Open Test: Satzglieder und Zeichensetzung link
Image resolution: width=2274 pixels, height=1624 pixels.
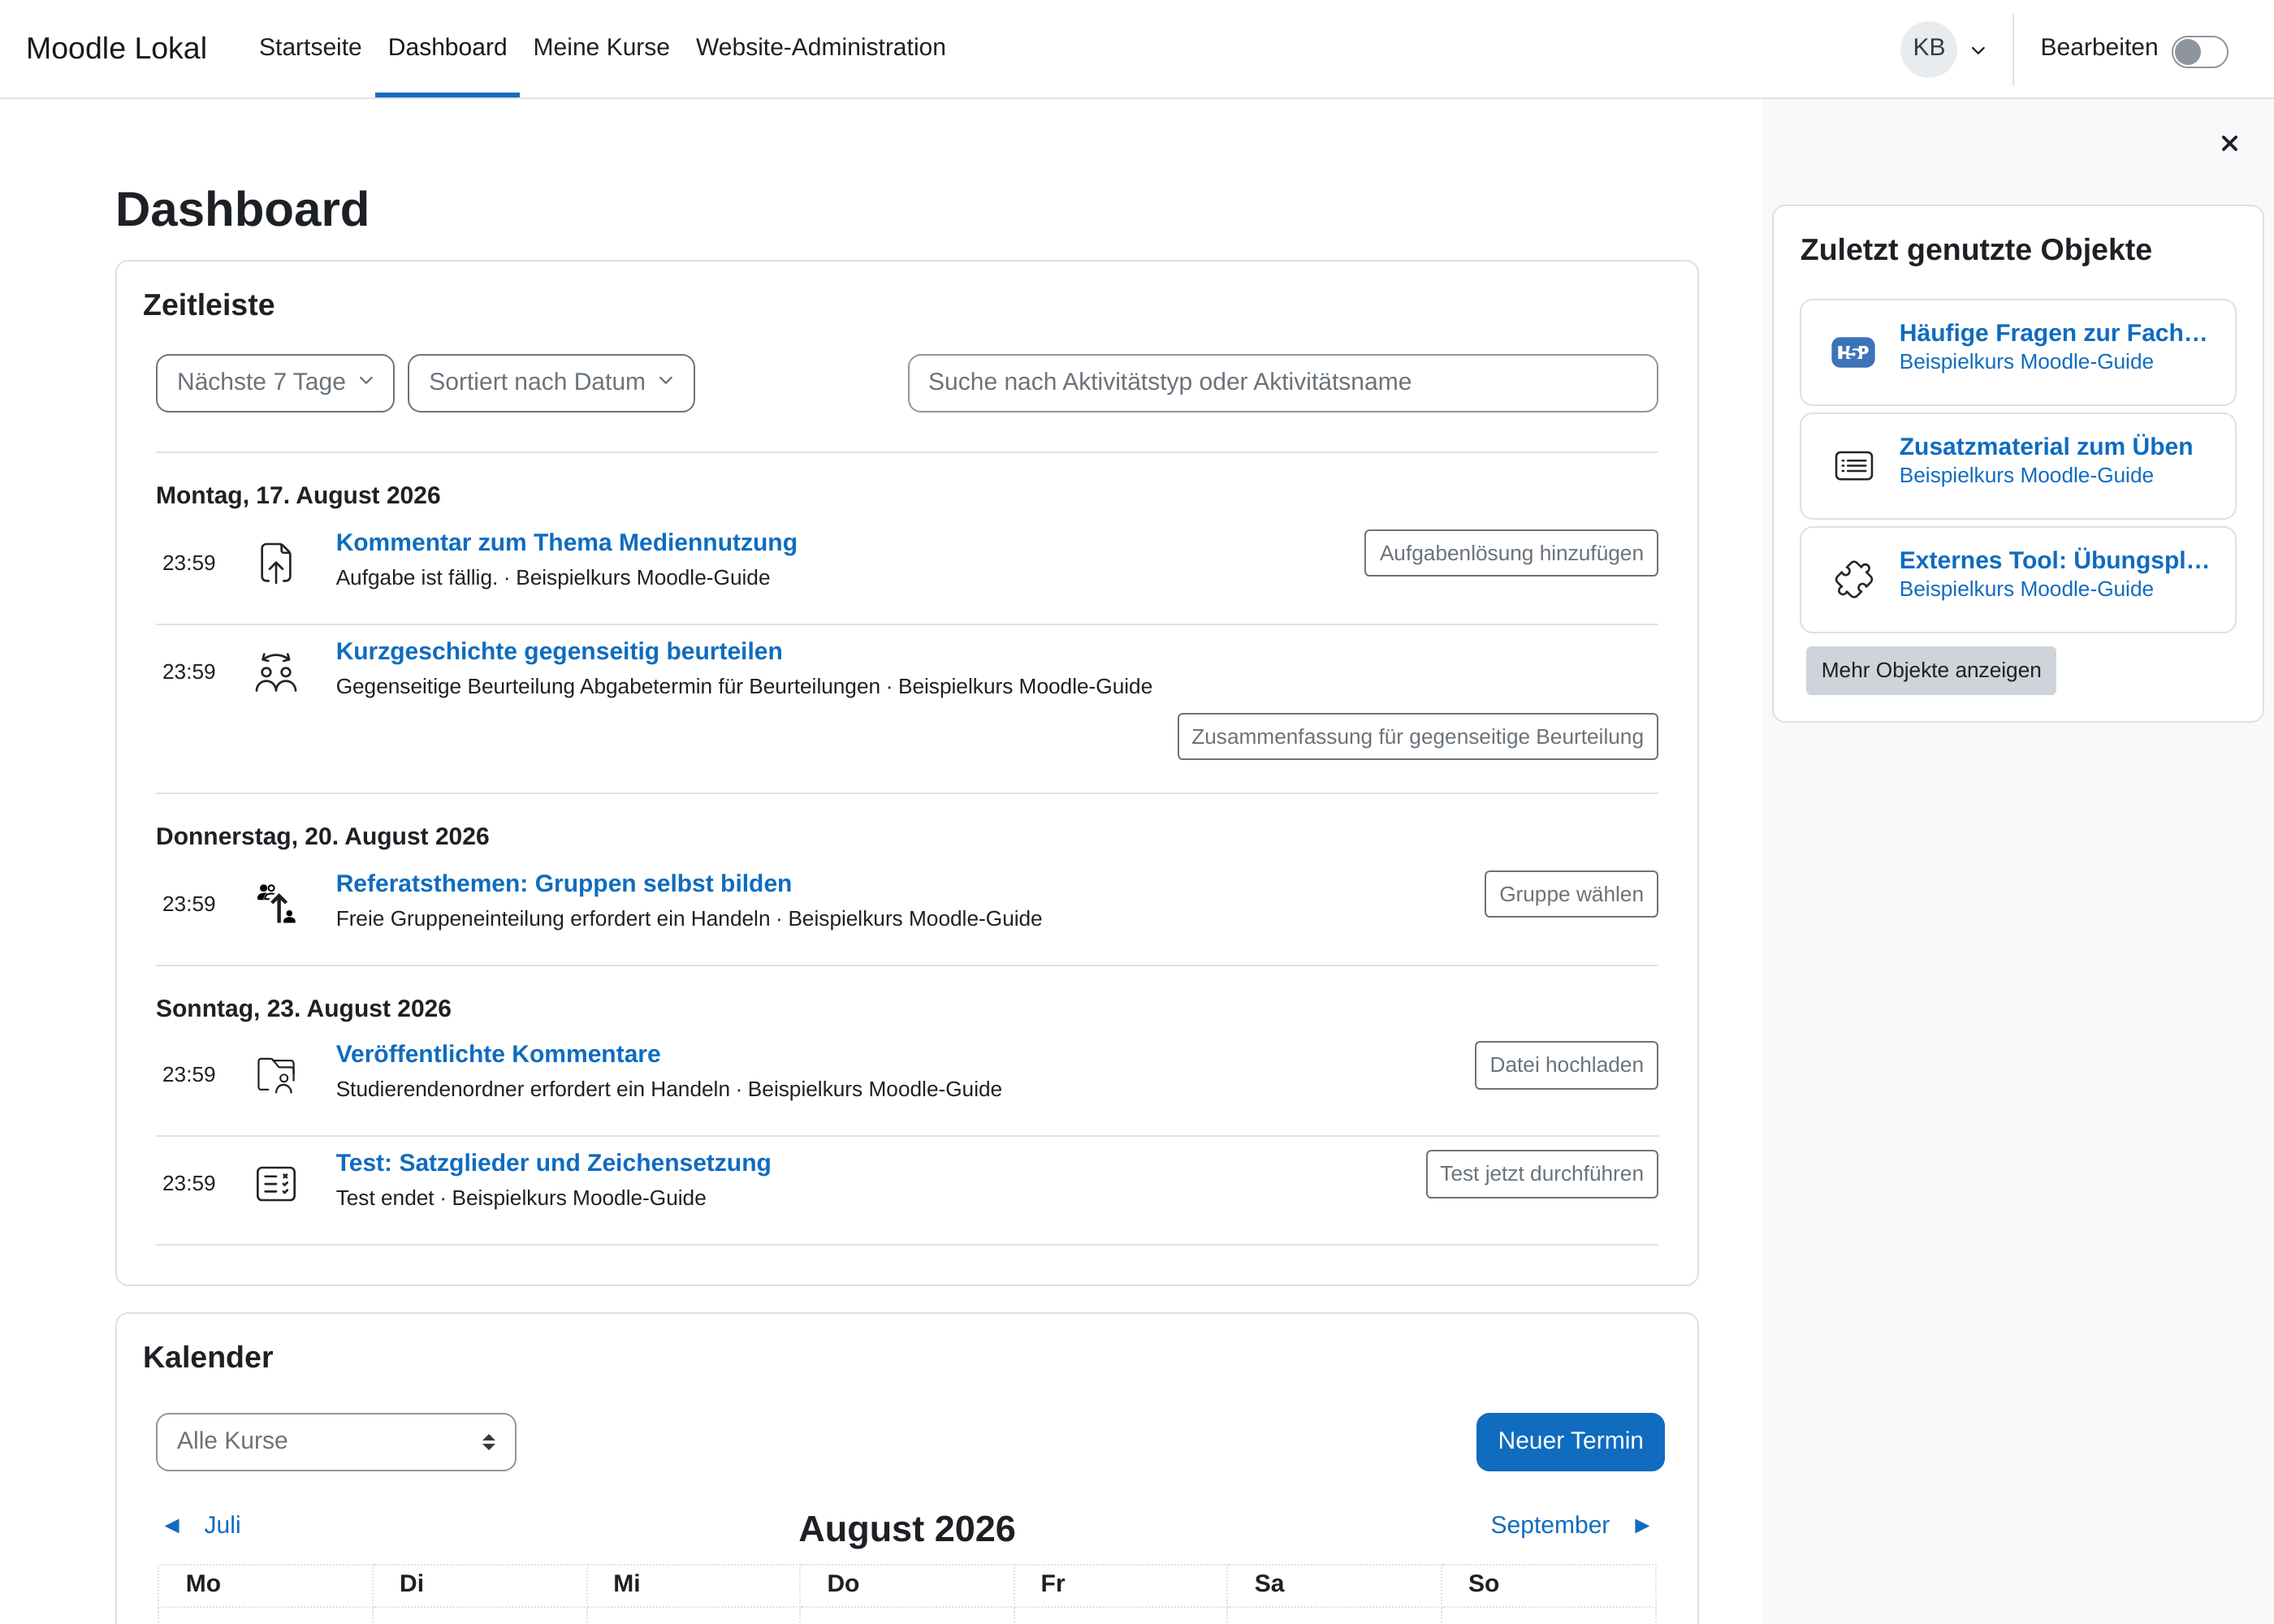tap(553, 1163)
